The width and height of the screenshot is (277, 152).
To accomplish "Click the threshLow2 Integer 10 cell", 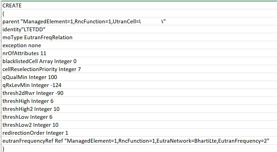I will coord(139,125).
